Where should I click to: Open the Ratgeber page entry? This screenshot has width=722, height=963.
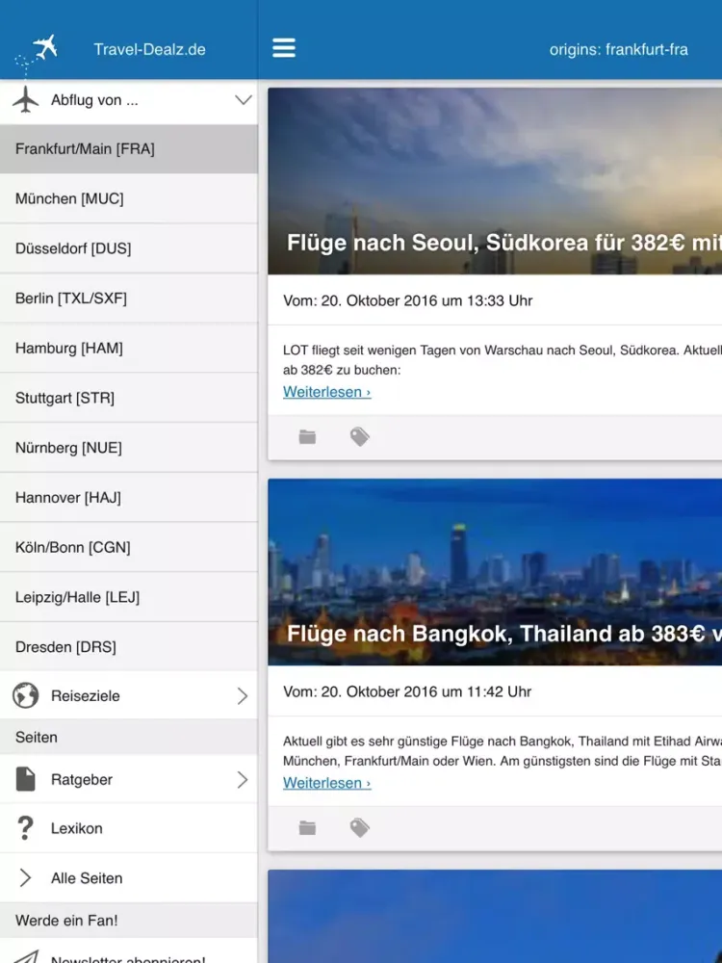[x=129, y=779]
